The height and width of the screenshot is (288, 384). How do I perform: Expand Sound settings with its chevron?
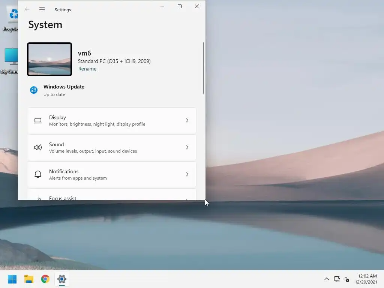click(187, 147)
